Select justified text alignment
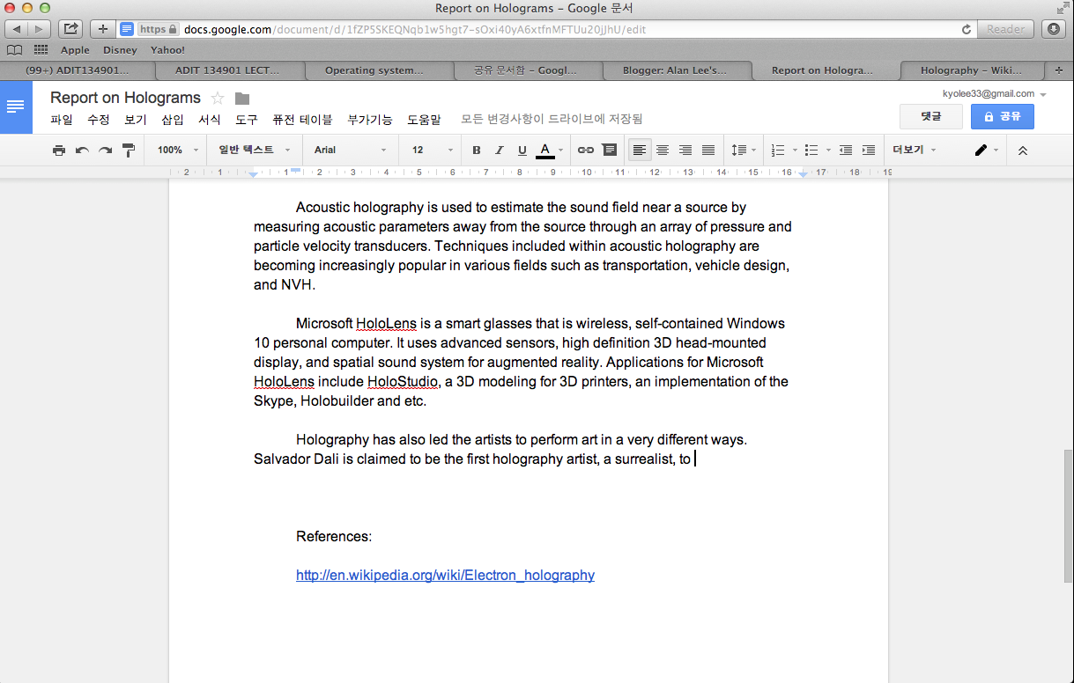Screen dimensions: 1074x683 (708, 151)
